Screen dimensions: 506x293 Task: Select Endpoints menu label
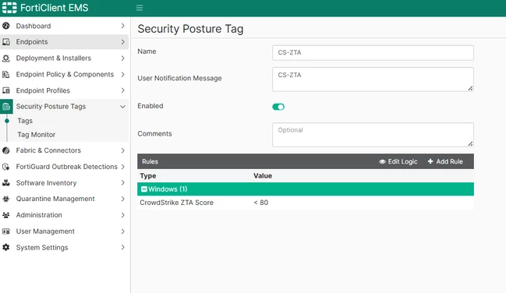pyautogui.click(x=32, y=42)
